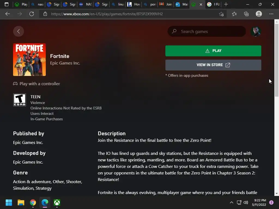Click the ESRB Teen rating badge
Image resolution: width=279 pixels, height=209 pixels.
tap(20, 100)
